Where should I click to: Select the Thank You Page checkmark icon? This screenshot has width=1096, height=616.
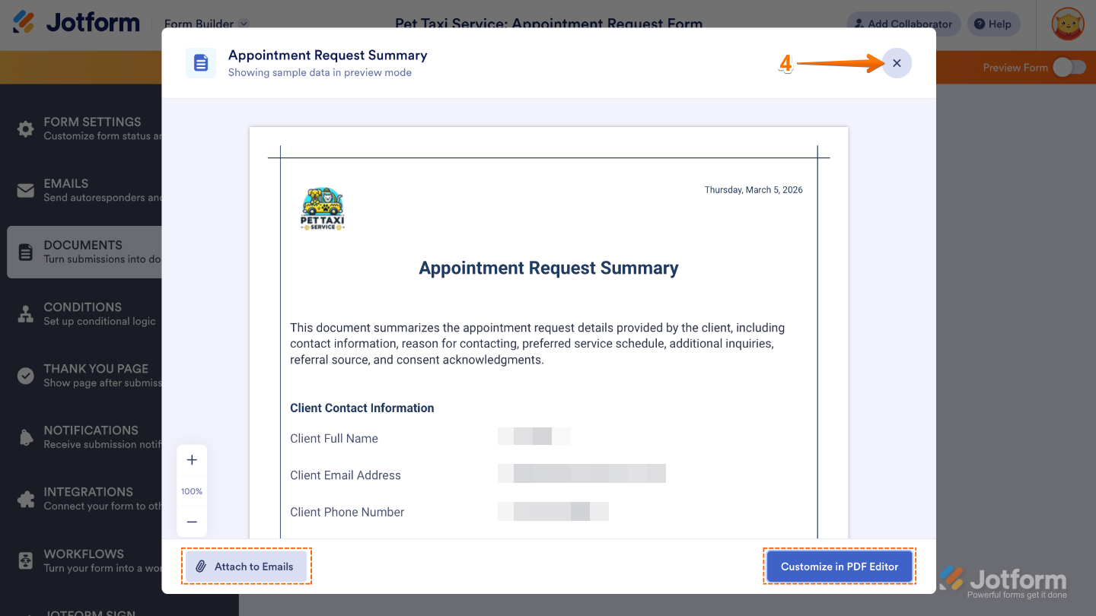click(x=25, y=375)
